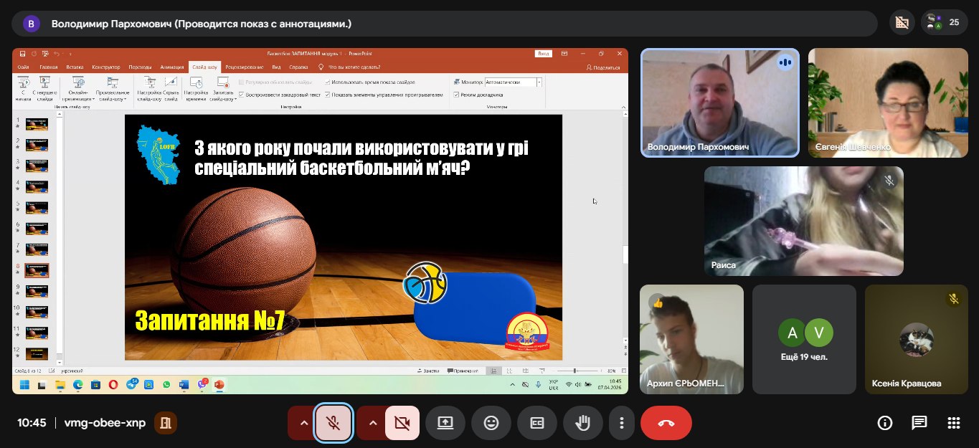Open the 'Ещё 19 чел.' participants tile
This screenshot has width=979, height=448.
click(804, 339)
